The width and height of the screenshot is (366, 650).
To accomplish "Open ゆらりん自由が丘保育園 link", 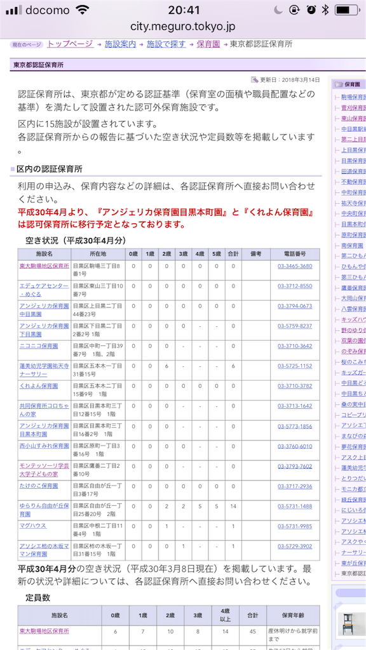I will point(44,510).
